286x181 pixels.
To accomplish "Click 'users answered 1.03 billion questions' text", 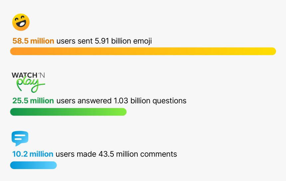I will coord(121,101).
